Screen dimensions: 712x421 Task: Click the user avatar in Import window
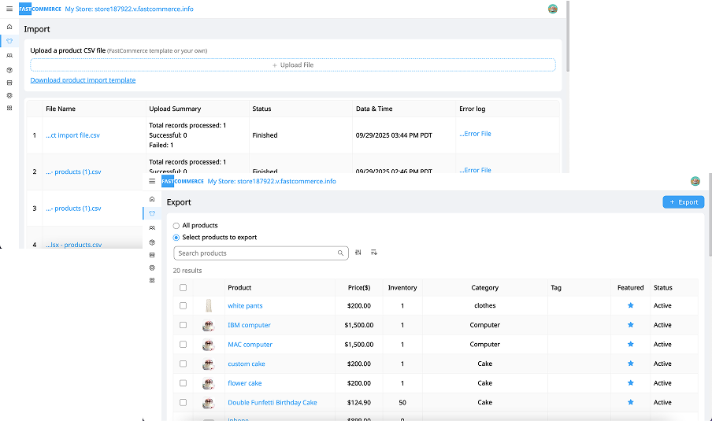click(552, 9)
